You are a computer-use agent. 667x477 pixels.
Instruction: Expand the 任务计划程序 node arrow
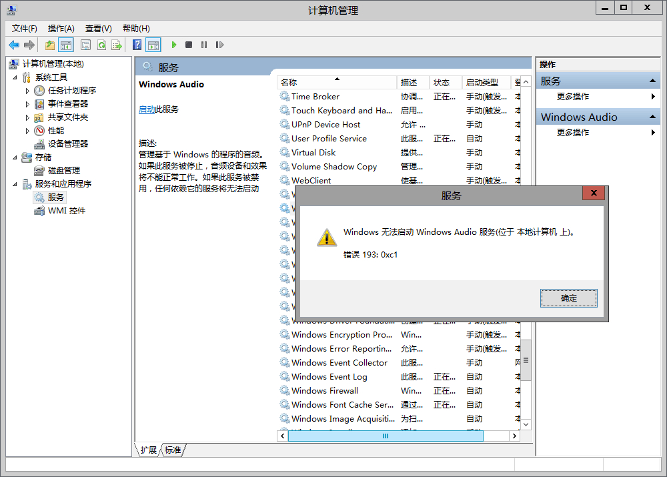click(27, 91)
